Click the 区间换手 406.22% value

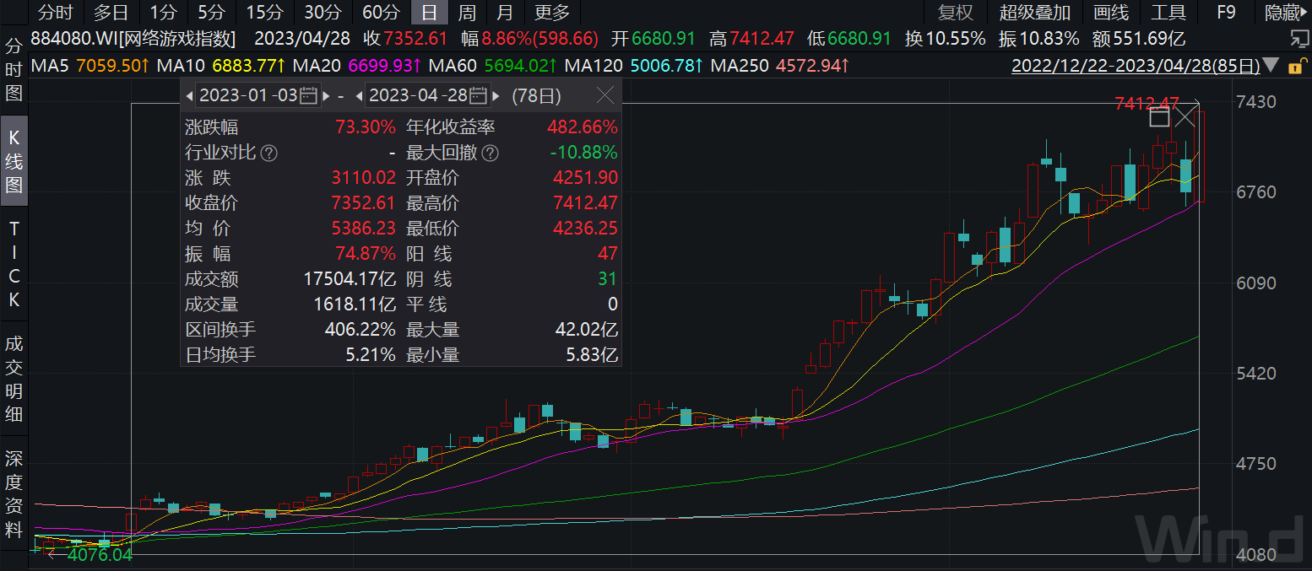pos(360,330)
